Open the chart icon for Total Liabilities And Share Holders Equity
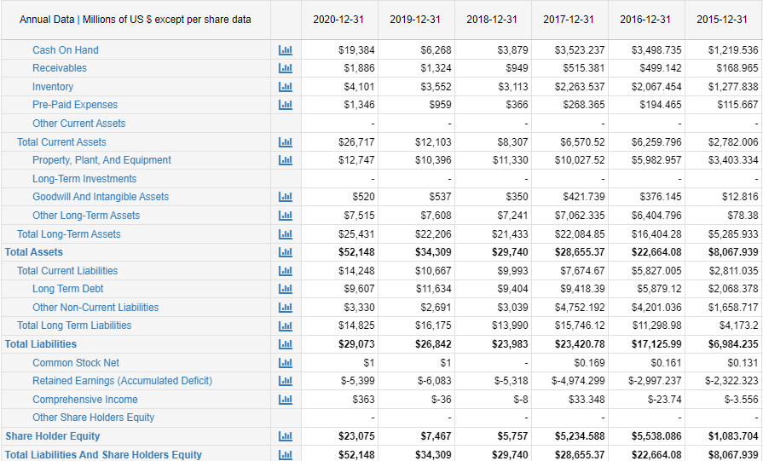Screen dimensions: 763x461 pos(285,455)
